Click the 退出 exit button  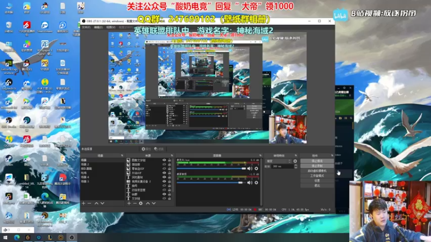(x=317, y=186)
